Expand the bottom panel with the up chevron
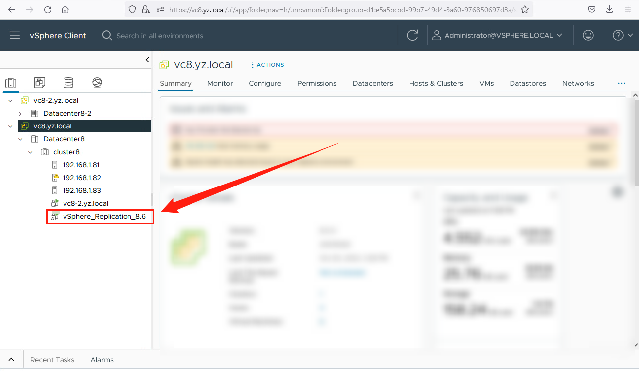Viewport: 639px width, 371px height. pos(11,360)
